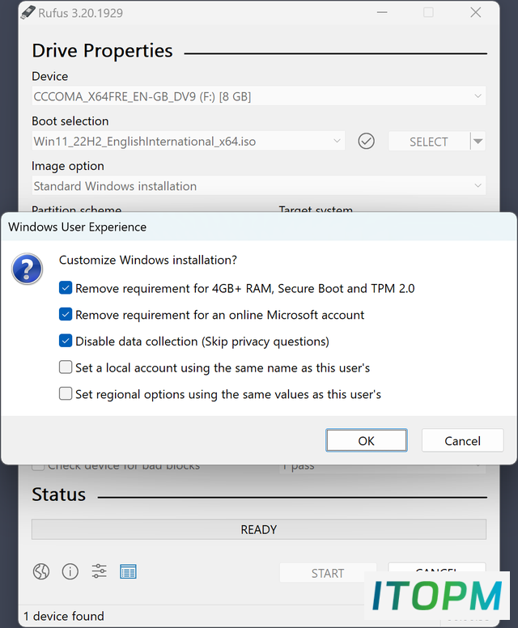The height and width of the screenshot is (628, 518).
Task: Click the Rufus USB drive title icon
Action: click(28, 13)
